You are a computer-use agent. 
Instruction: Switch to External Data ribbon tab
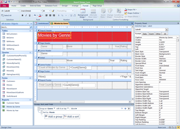tap(35, 6)
